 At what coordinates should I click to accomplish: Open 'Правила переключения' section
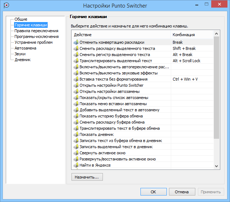coord(36,31)
